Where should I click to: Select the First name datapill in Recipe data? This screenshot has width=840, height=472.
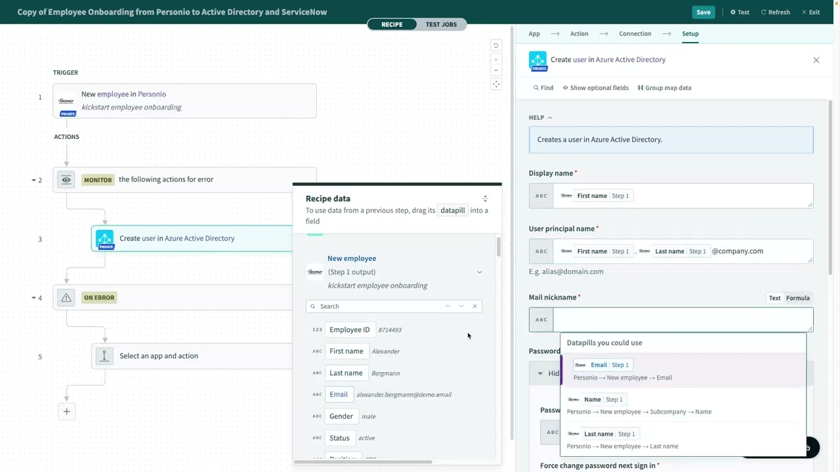346,351
